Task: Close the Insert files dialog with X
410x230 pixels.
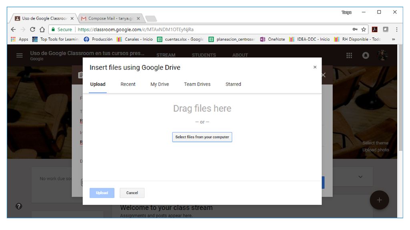Action: [x=315, y=67]
